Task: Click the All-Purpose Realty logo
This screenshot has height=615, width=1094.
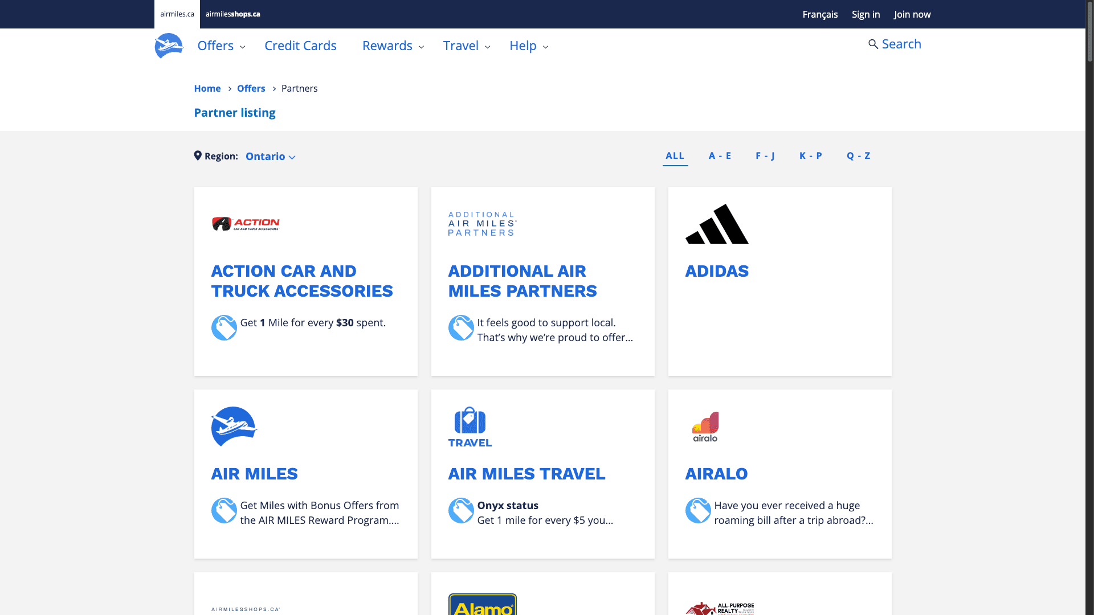Action: tap(720, 608)
